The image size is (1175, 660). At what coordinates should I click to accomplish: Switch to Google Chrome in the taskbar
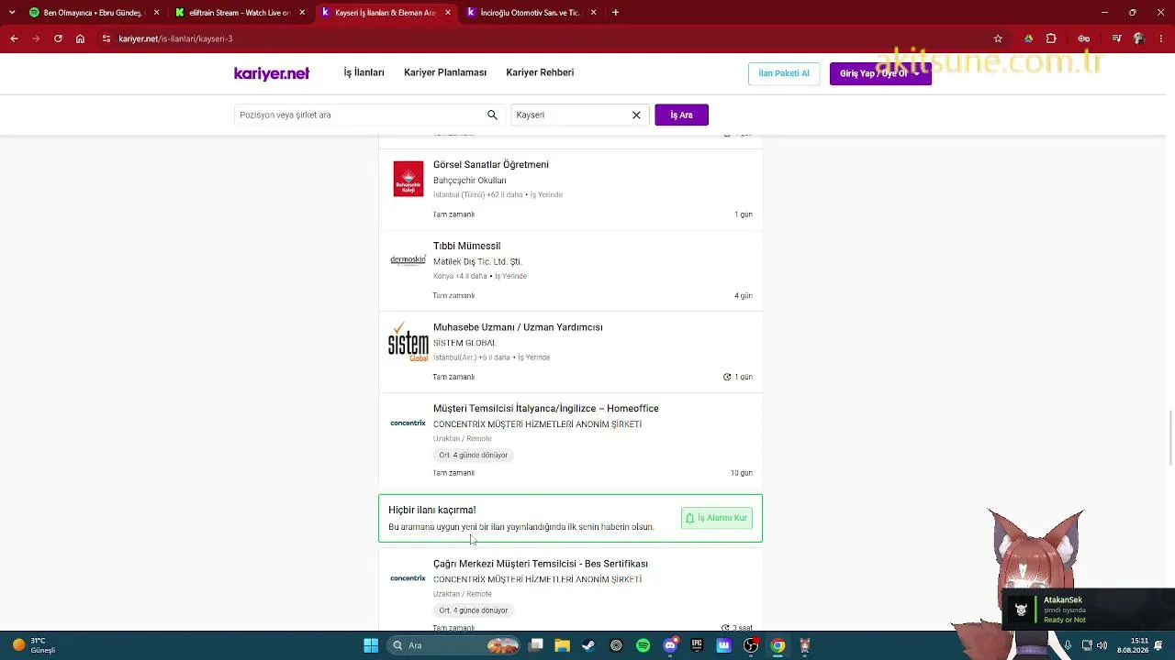(x=778, y=645)
